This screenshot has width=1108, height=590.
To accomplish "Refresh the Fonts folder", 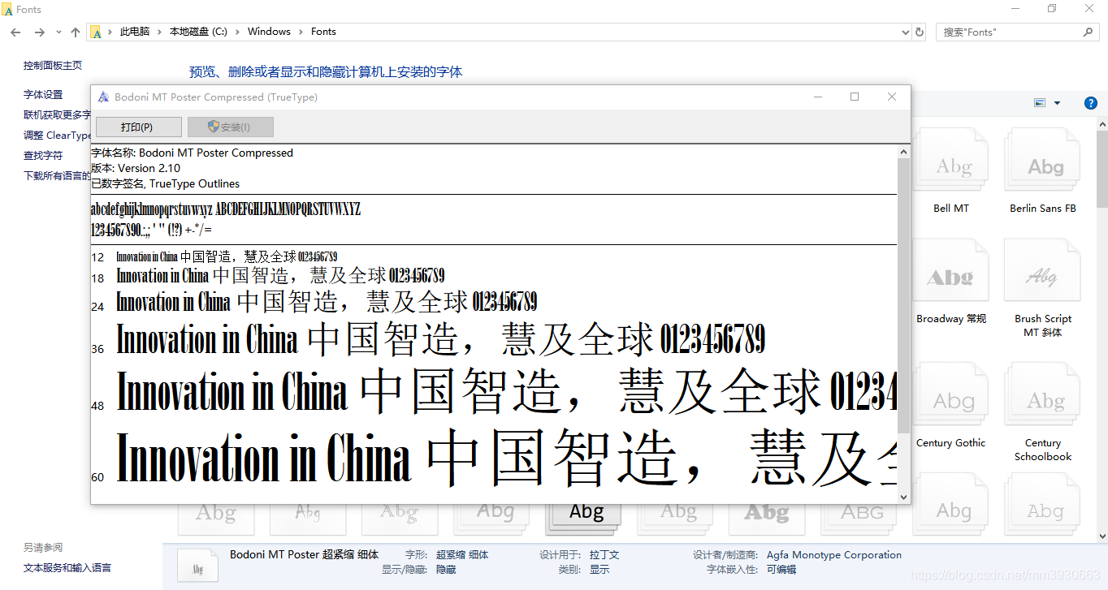I will pyautogui.click(x=920, y=32).
